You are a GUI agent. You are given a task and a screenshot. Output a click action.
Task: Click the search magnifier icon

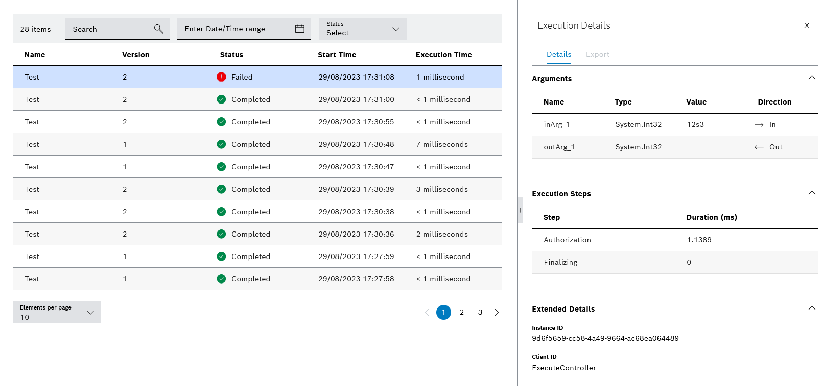click(159, 29)
